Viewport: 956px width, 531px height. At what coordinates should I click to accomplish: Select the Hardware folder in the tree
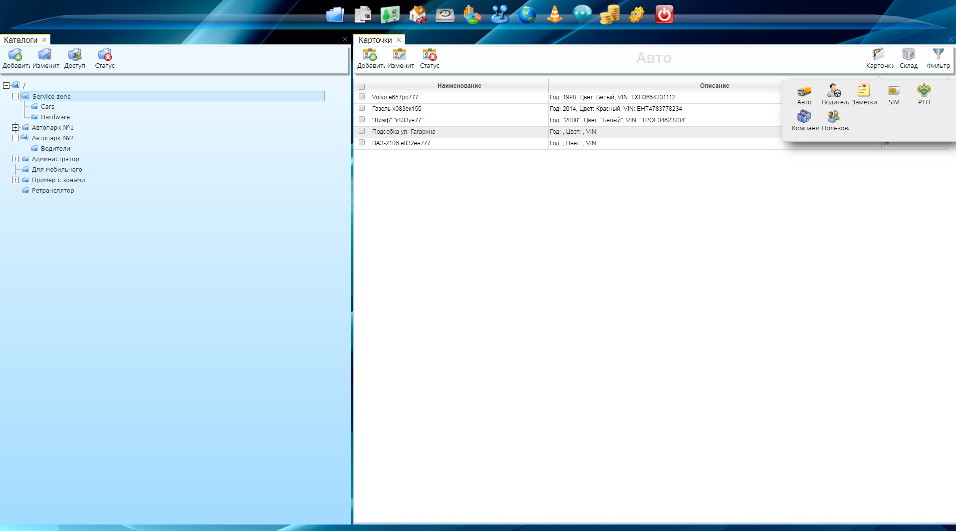pyautogui.click(x=55, y=117)
